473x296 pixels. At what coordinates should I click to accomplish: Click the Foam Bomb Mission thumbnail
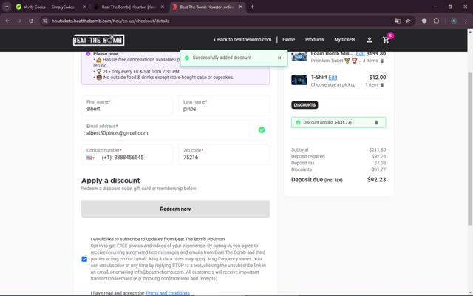[299, 56]
